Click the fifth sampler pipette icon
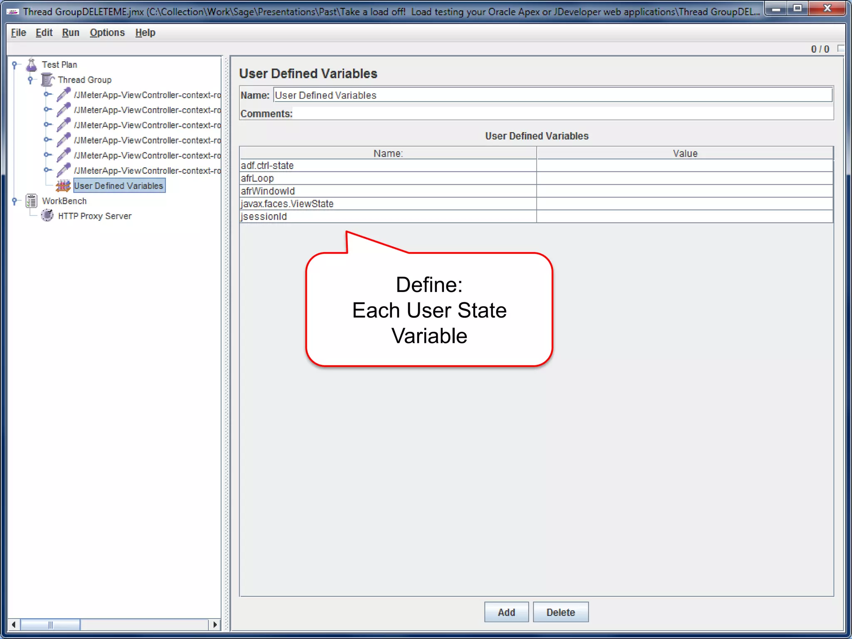 [63, 155]
